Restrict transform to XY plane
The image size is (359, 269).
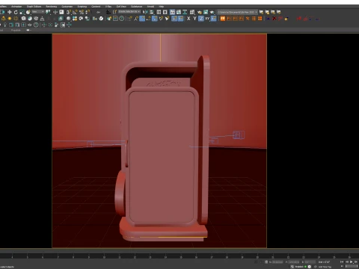[x=207, y=19]
